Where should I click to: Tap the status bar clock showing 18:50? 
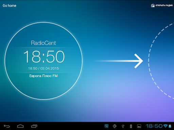(x=154, y=126)
